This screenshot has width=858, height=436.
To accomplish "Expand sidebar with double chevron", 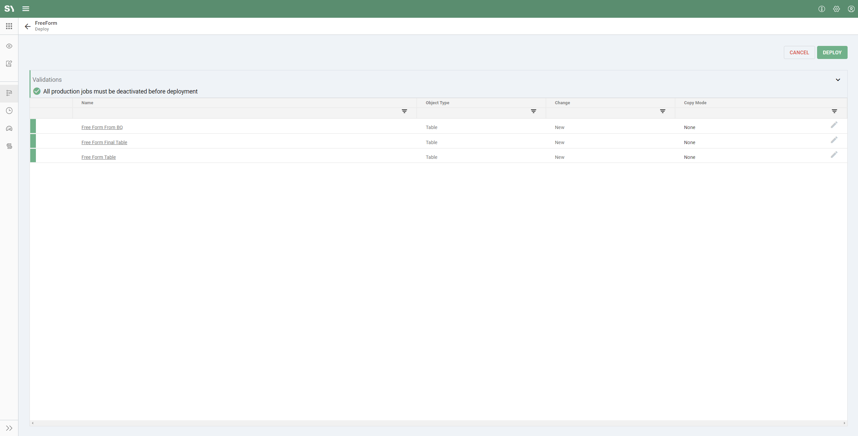I will coord(9,428).
